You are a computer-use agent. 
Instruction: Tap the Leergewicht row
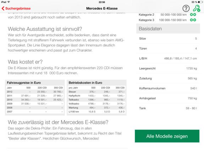(168, 69)
